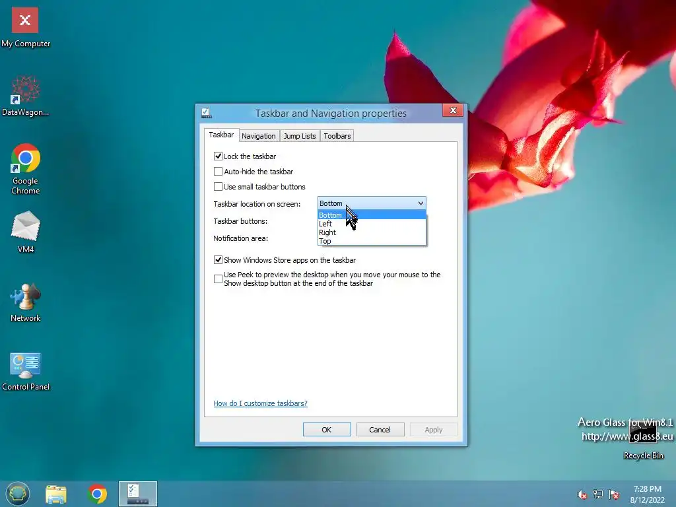
Task: Switch to the Toolbars tab
Action: pos(337,136)
